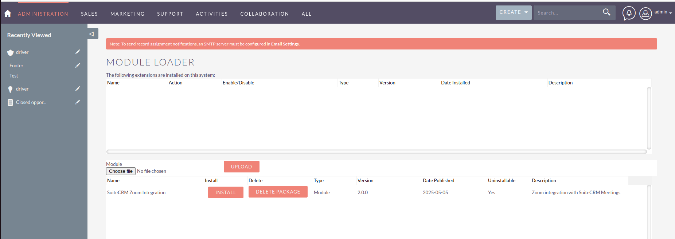
Task: Click the SuiteCRM Zoom Integration name cell
Action: [136, 192]
